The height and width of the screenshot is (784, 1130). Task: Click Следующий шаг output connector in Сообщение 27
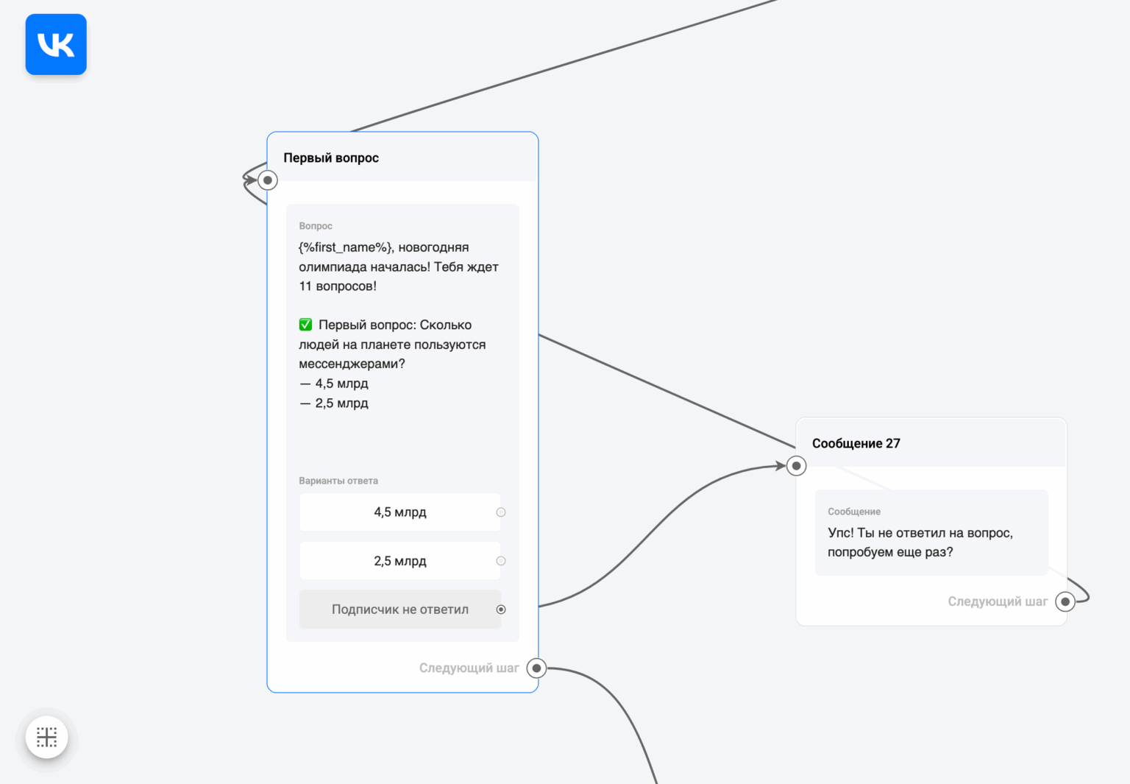tap(1065, 601)
